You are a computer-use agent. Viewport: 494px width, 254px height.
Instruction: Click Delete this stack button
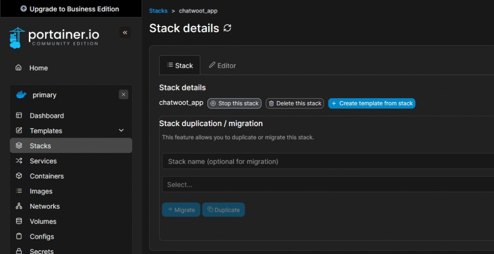pos(295,103)
